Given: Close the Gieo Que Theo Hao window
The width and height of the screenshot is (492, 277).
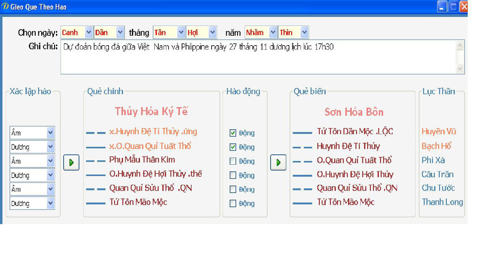Looking at the screenshot, I should pos(464,7).
